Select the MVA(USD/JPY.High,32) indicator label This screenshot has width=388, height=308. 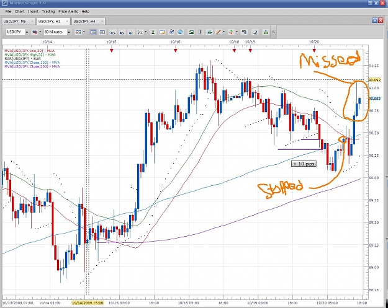pyautogui.click(x=30, y=55)
